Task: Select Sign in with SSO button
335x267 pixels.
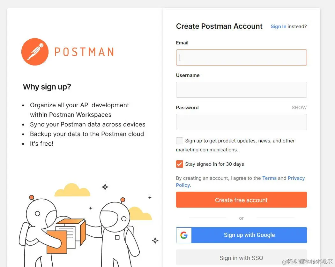Action: pos(242,258)
